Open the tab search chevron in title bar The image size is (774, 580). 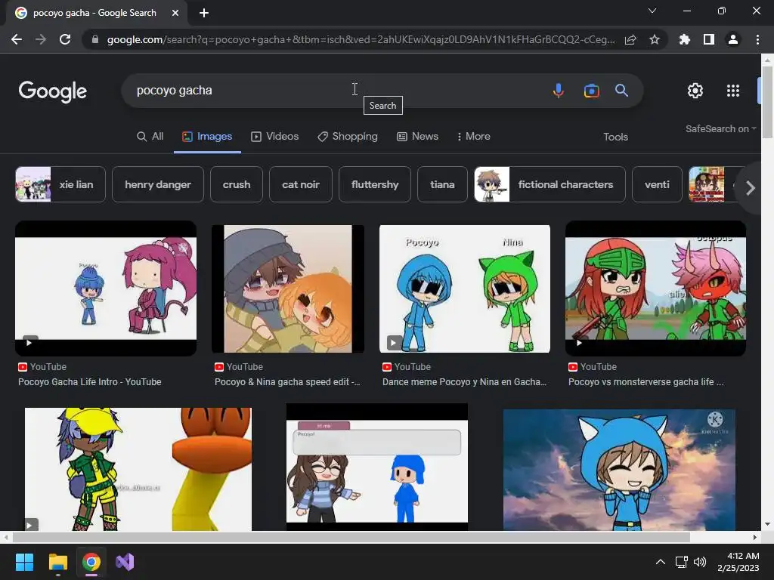[x=652, y=11]
